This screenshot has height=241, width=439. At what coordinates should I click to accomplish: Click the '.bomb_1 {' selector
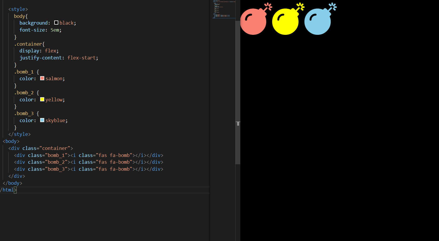pos(27,72)
